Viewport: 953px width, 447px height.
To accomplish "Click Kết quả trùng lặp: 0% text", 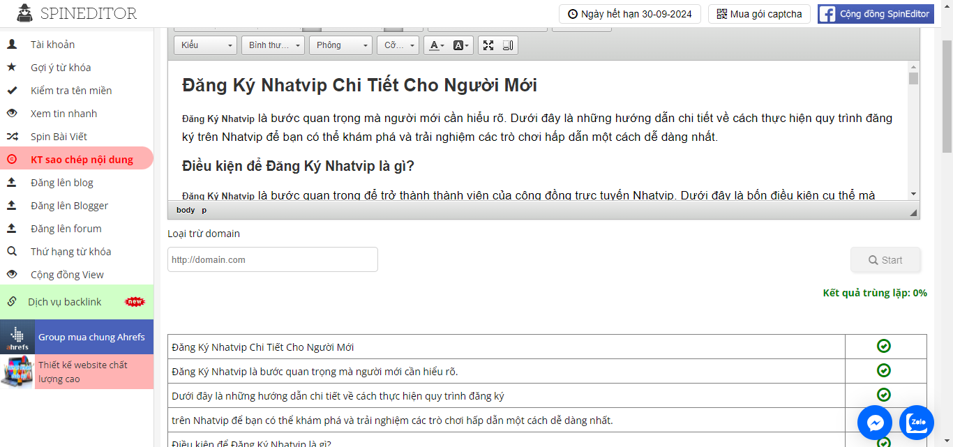I will [x=875, y=293].
